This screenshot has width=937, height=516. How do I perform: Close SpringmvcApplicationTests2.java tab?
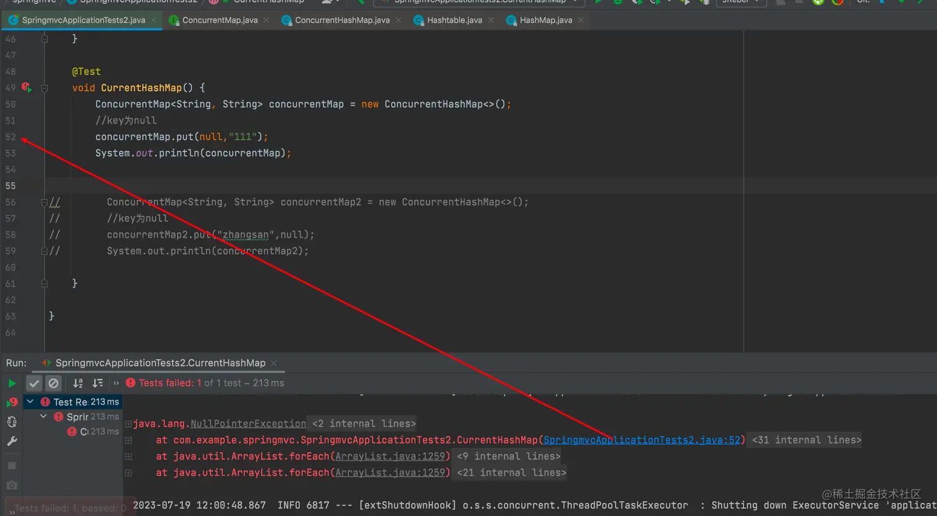154,20
